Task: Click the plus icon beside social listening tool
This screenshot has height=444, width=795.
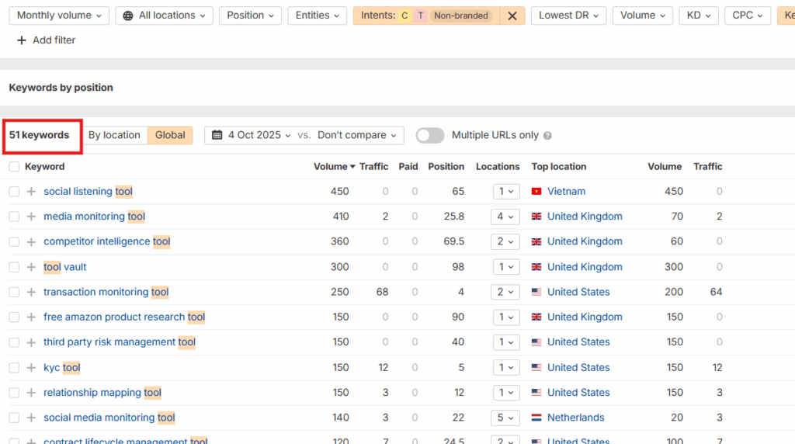Action: (x=31, y=192)
